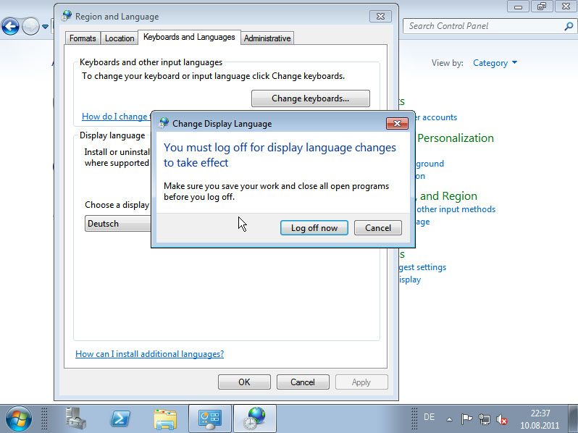578x433 pixels.
Task: Close the Change Display Language dialog
Action: click(x=396, y=123)
